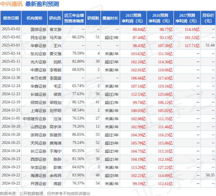Click the 覆盖时长 column header
Image resolution: width=216 pixels, height=196 pixels.
[x=110, y=18]
